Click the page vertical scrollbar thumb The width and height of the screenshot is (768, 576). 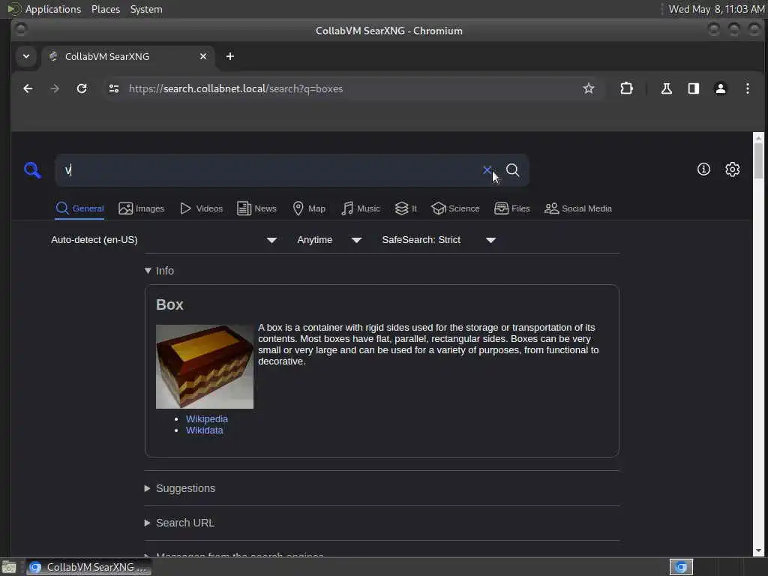[x=758, y=162]
